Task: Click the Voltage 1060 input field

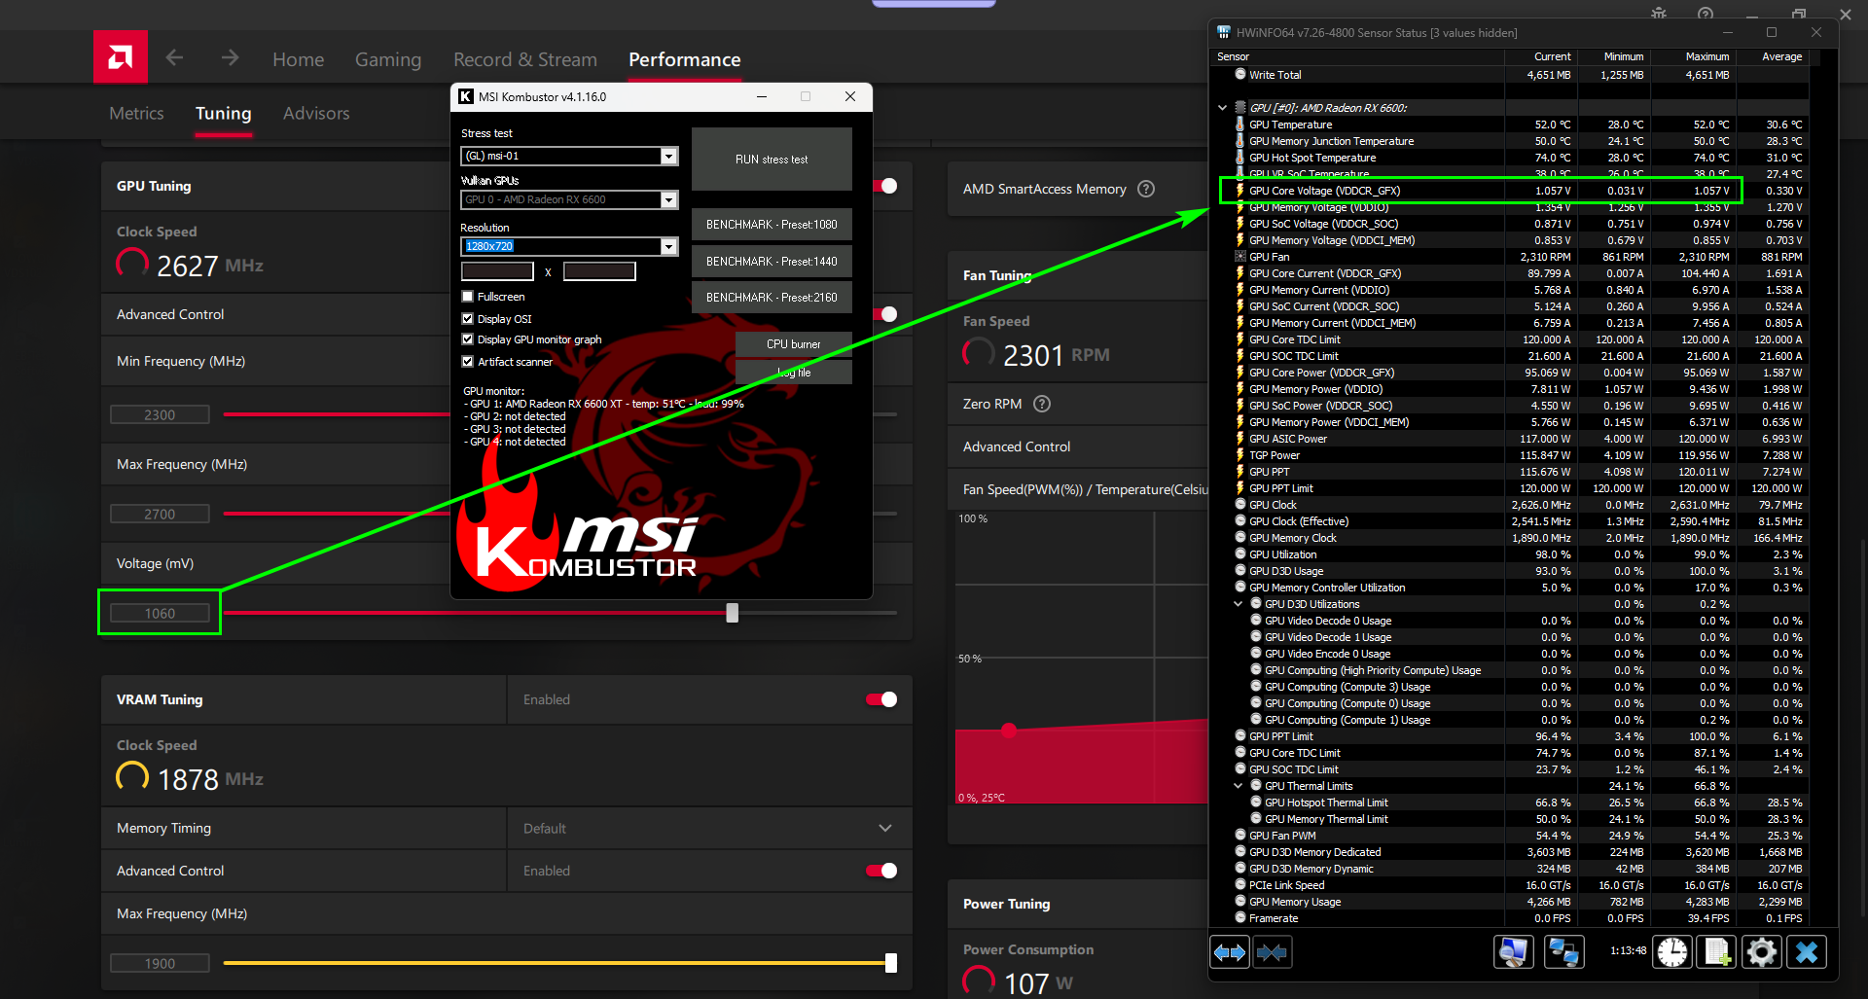Action: [x=160, y=613]
